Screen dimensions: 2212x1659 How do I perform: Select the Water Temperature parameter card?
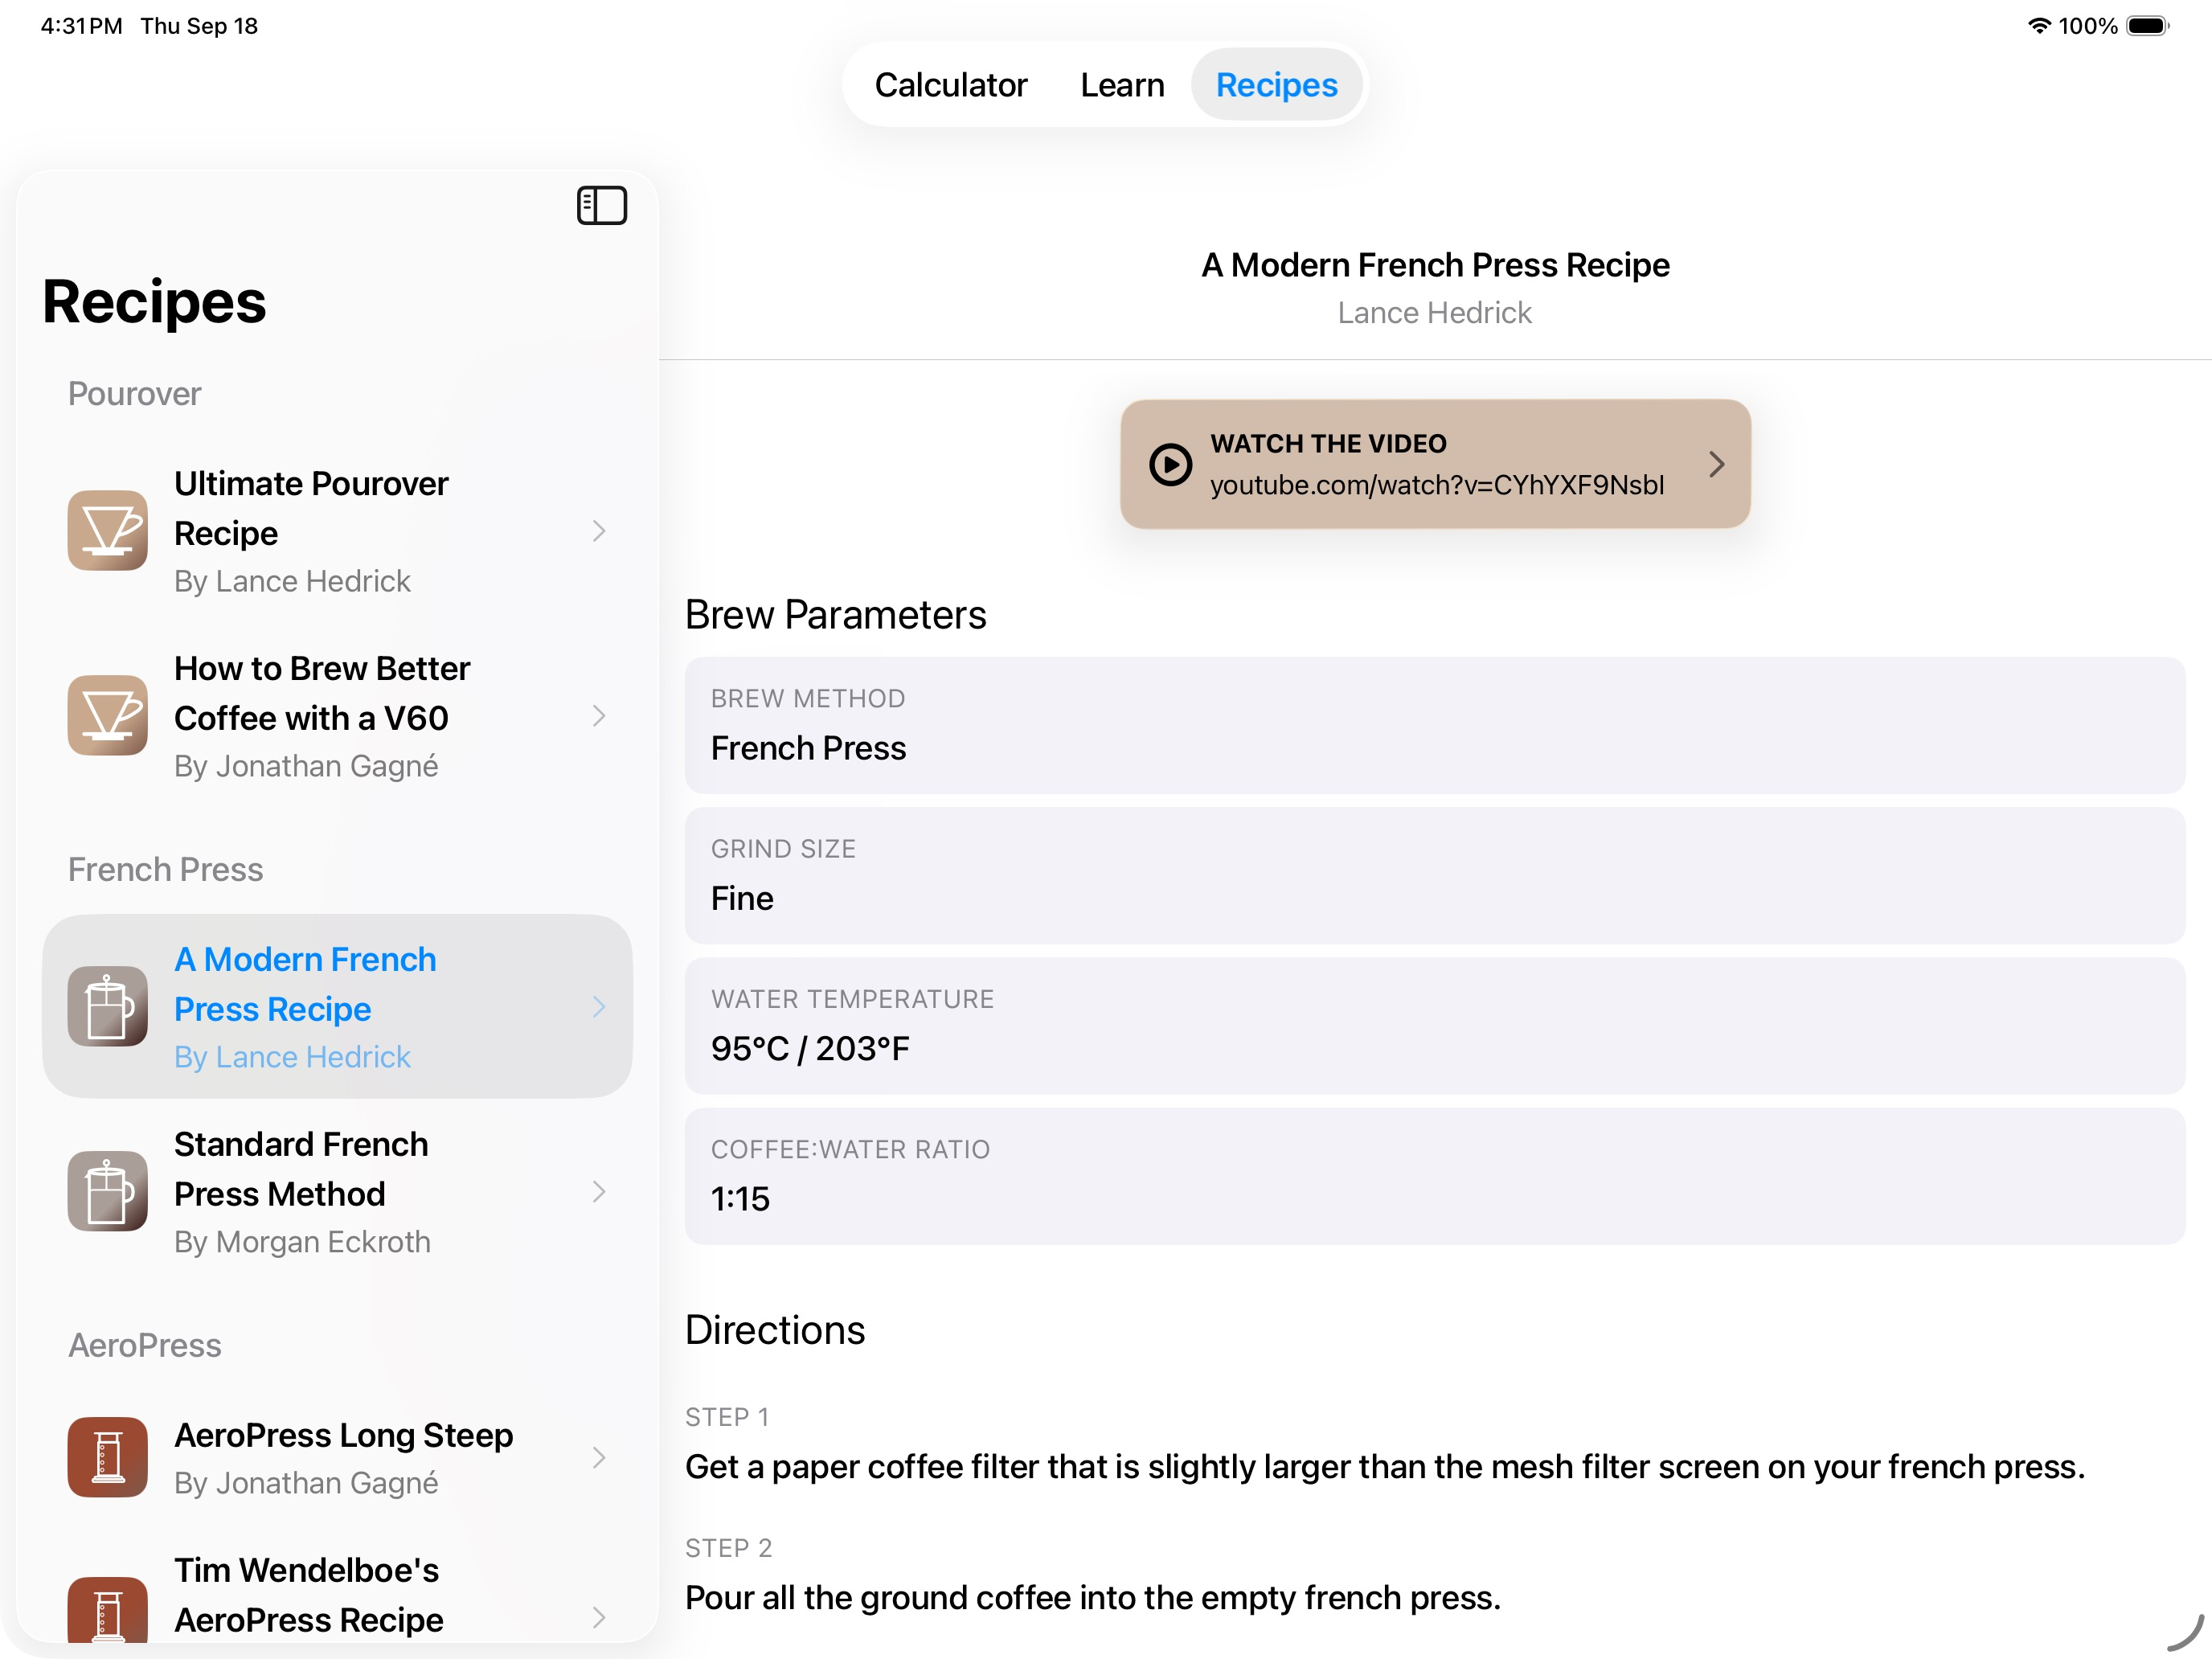1434,1026
